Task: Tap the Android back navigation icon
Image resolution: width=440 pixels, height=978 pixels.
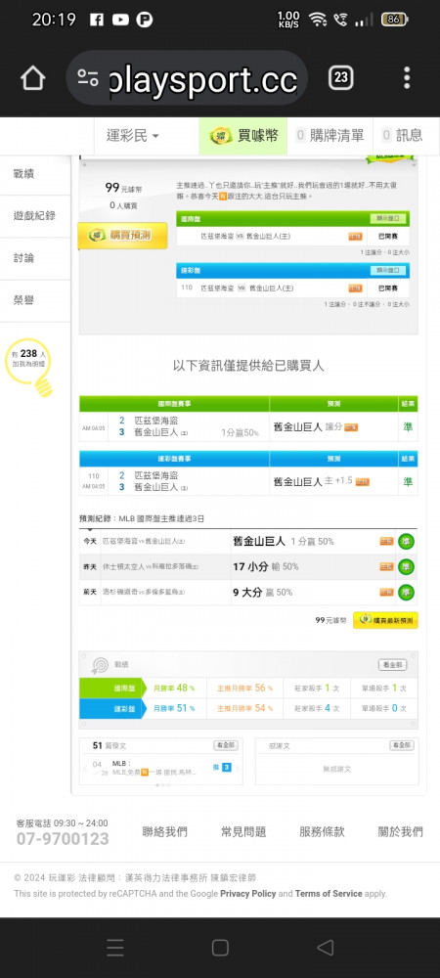Action: 326,948
